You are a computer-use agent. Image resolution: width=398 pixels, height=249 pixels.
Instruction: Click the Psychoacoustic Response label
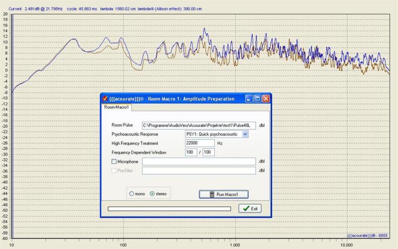pyautogui.click(x=135, y=134)
